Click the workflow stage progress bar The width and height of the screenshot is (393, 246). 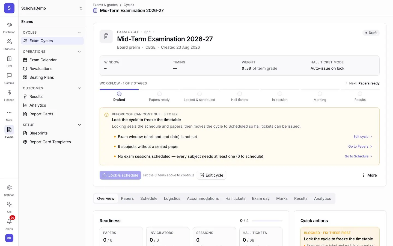point(240,89)
